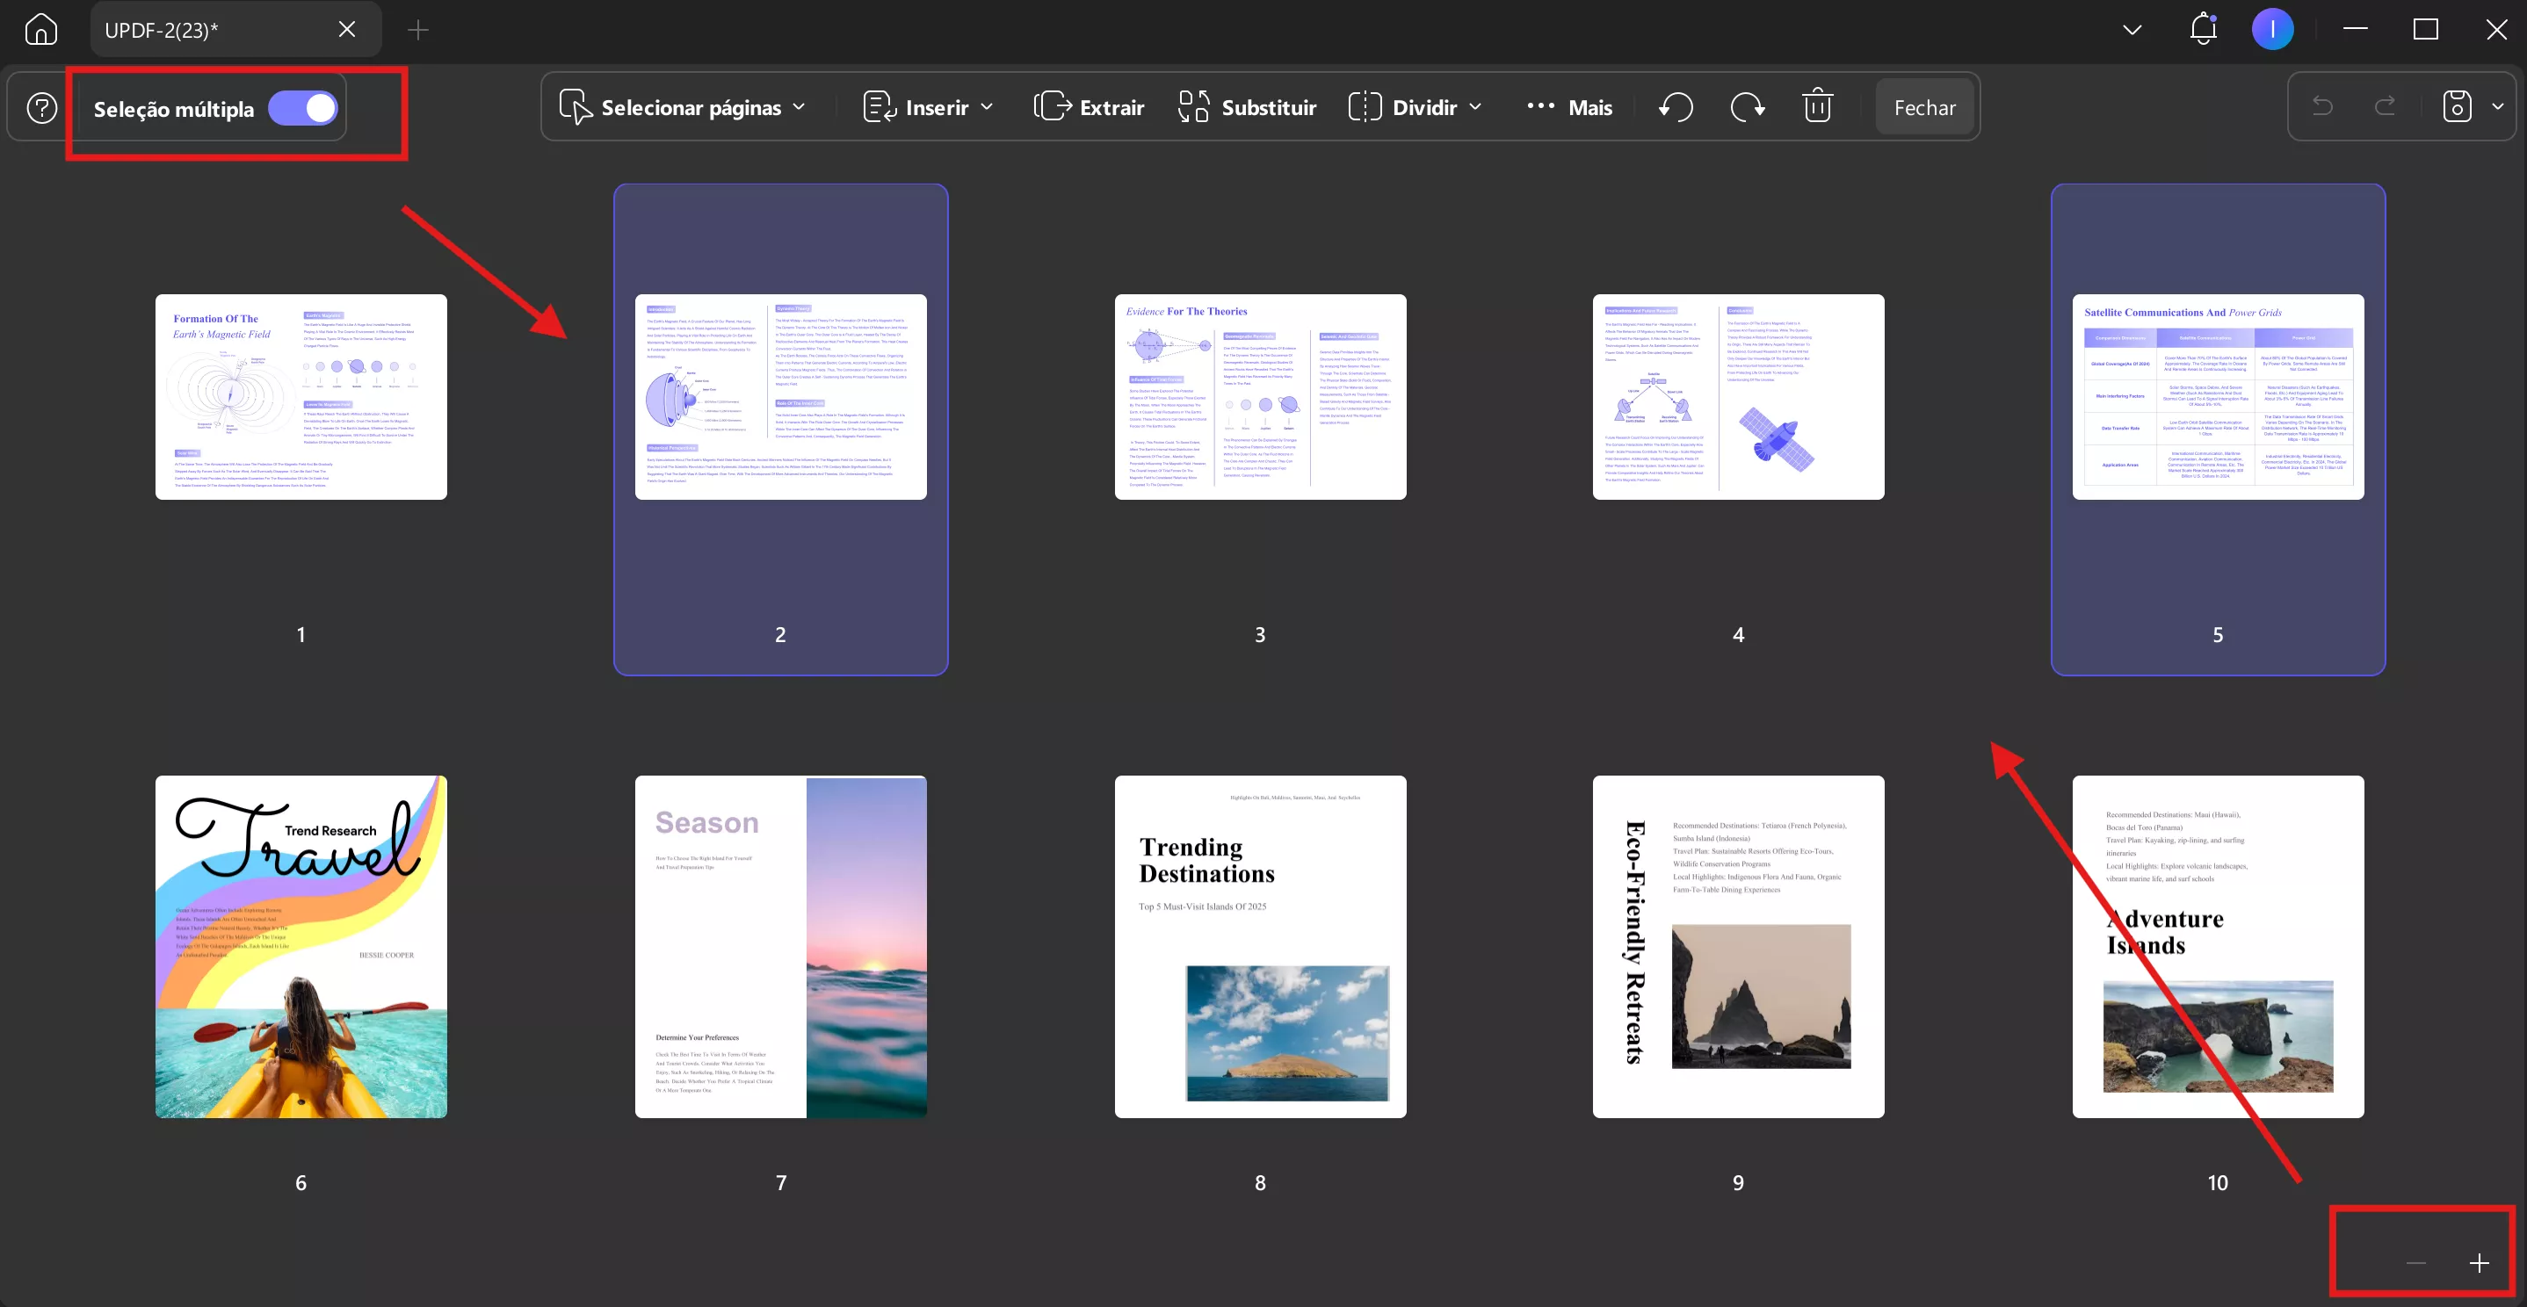Select the Trend Research Travel page thumbnail

pos(301,946)
